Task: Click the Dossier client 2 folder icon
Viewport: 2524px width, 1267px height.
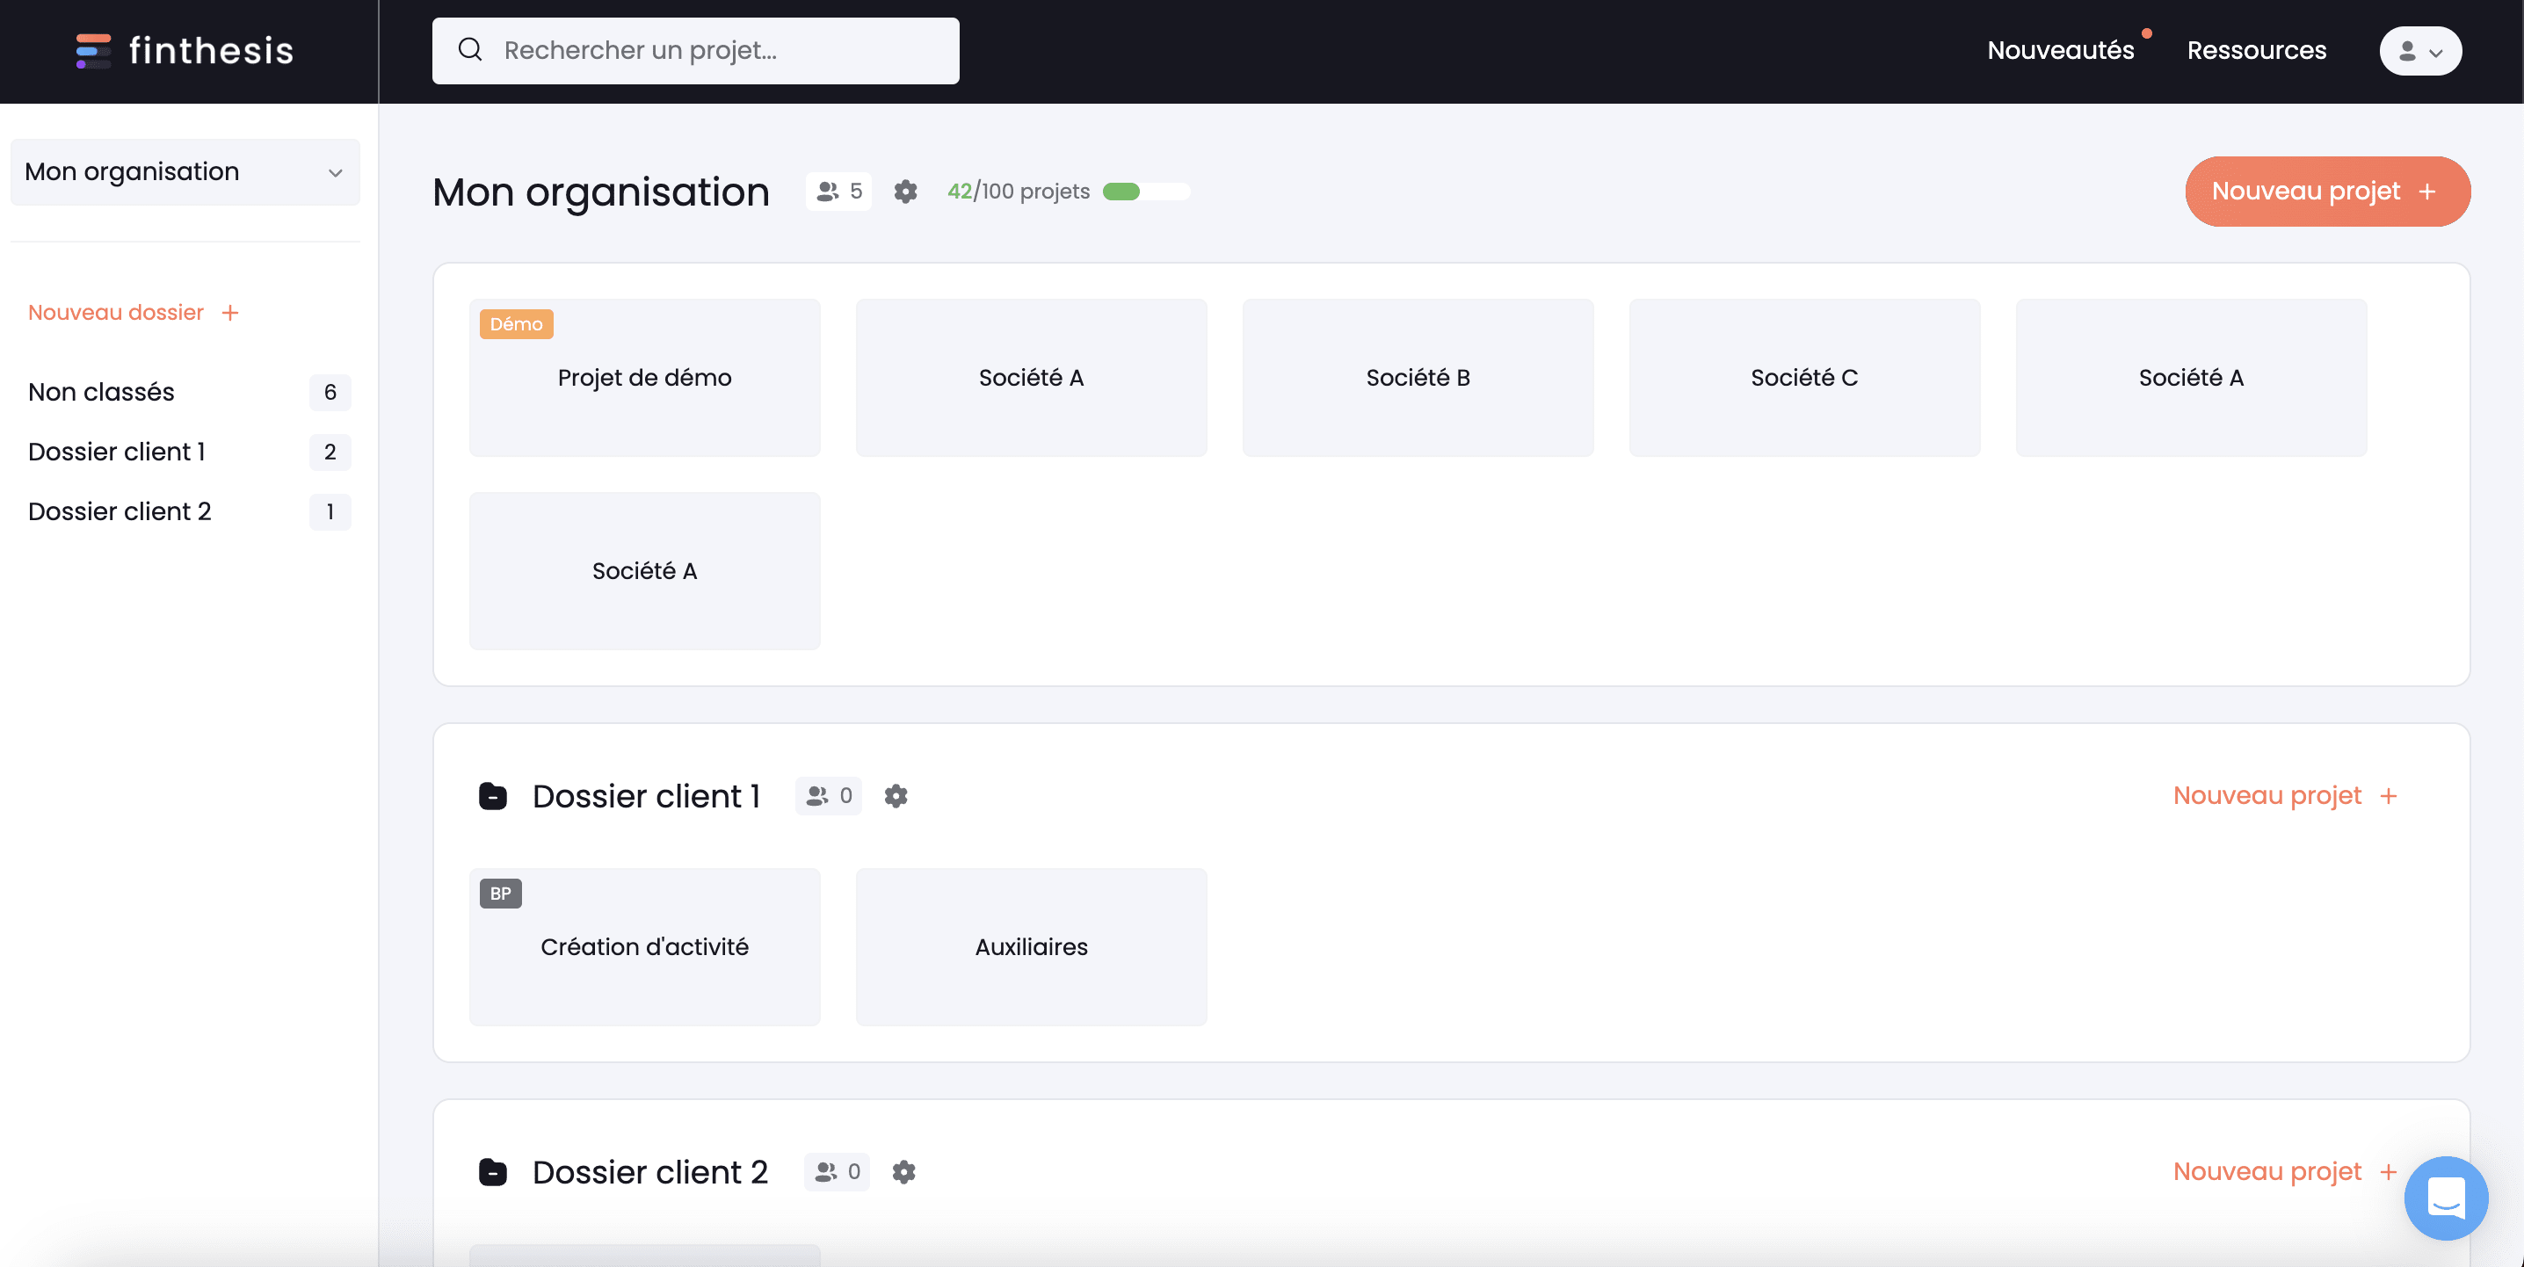Action: point(493,1170)
